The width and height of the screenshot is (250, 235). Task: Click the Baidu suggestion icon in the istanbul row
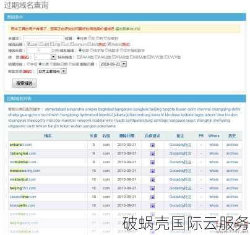coord(152,179)
